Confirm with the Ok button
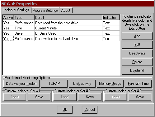 65,110
